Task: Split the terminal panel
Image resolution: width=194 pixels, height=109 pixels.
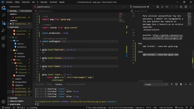Action: point(176,84)
